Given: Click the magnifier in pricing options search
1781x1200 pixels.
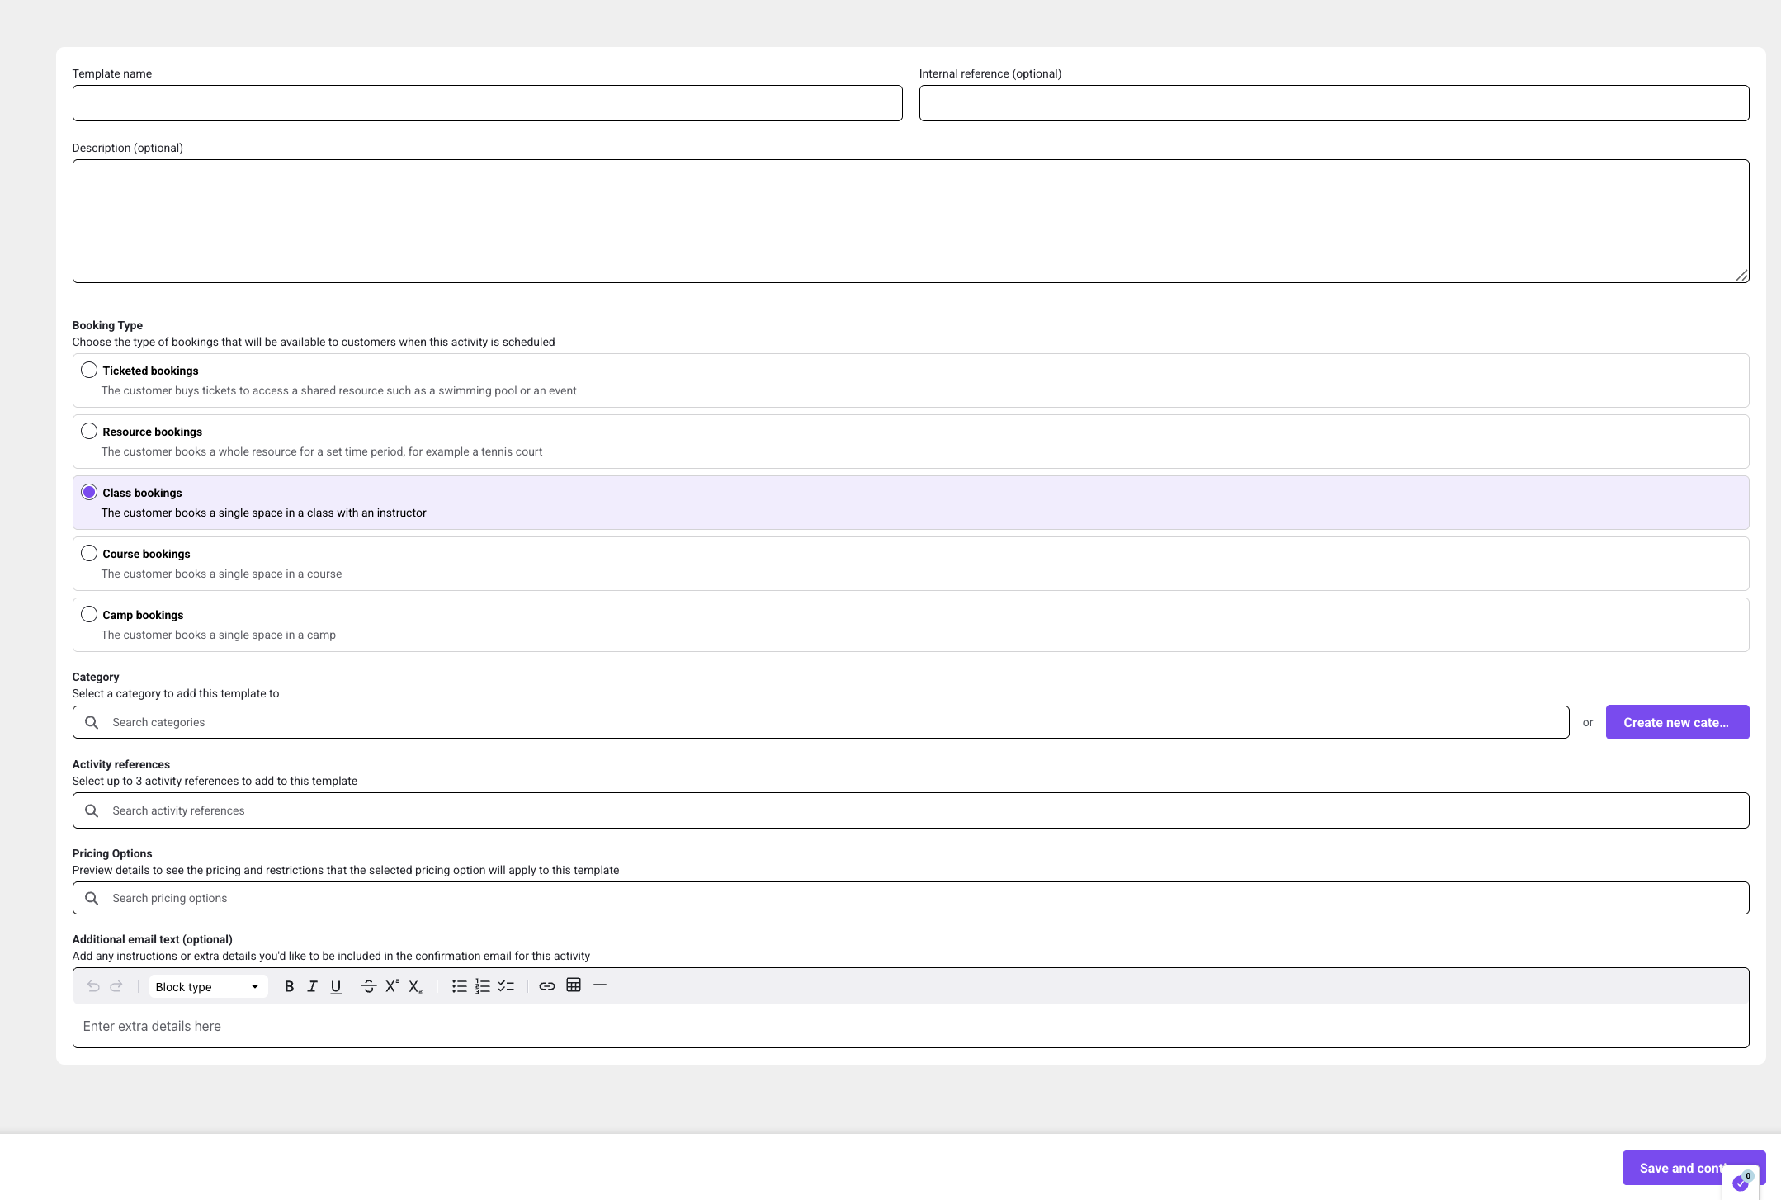Looking at the screenshot, I should click(x=92, y=898).
